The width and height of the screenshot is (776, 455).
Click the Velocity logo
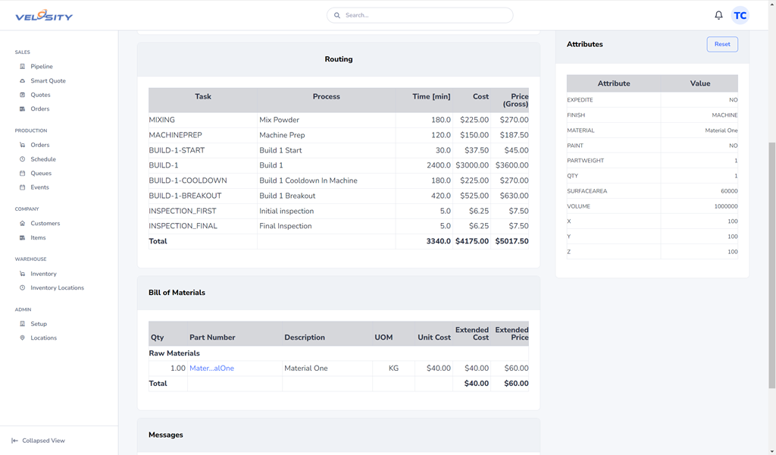click(x=44, y=16)
